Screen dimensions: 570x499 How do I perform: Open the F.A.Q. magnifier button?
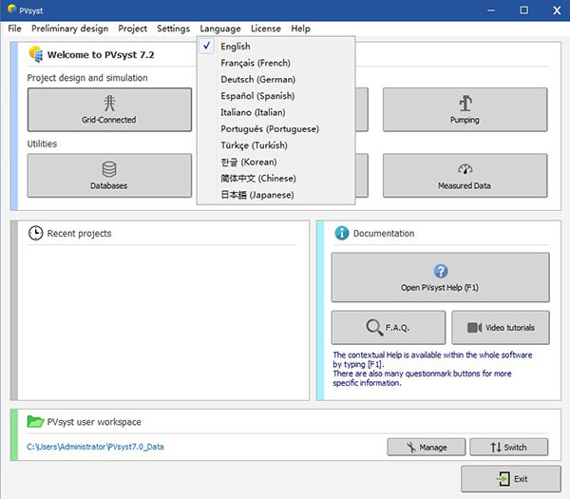(x=388, y=327)
